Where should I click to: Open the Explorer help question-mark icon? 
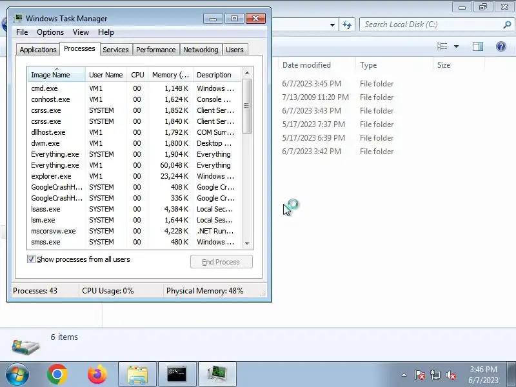tap(501, 46)
